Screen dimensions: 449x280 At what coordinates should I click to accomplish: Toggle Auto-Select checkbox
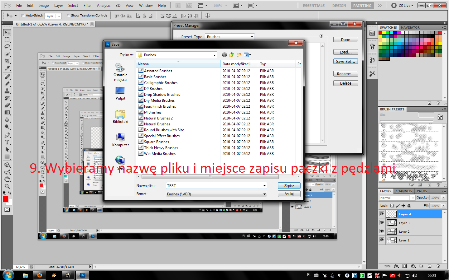coord(23,15)
